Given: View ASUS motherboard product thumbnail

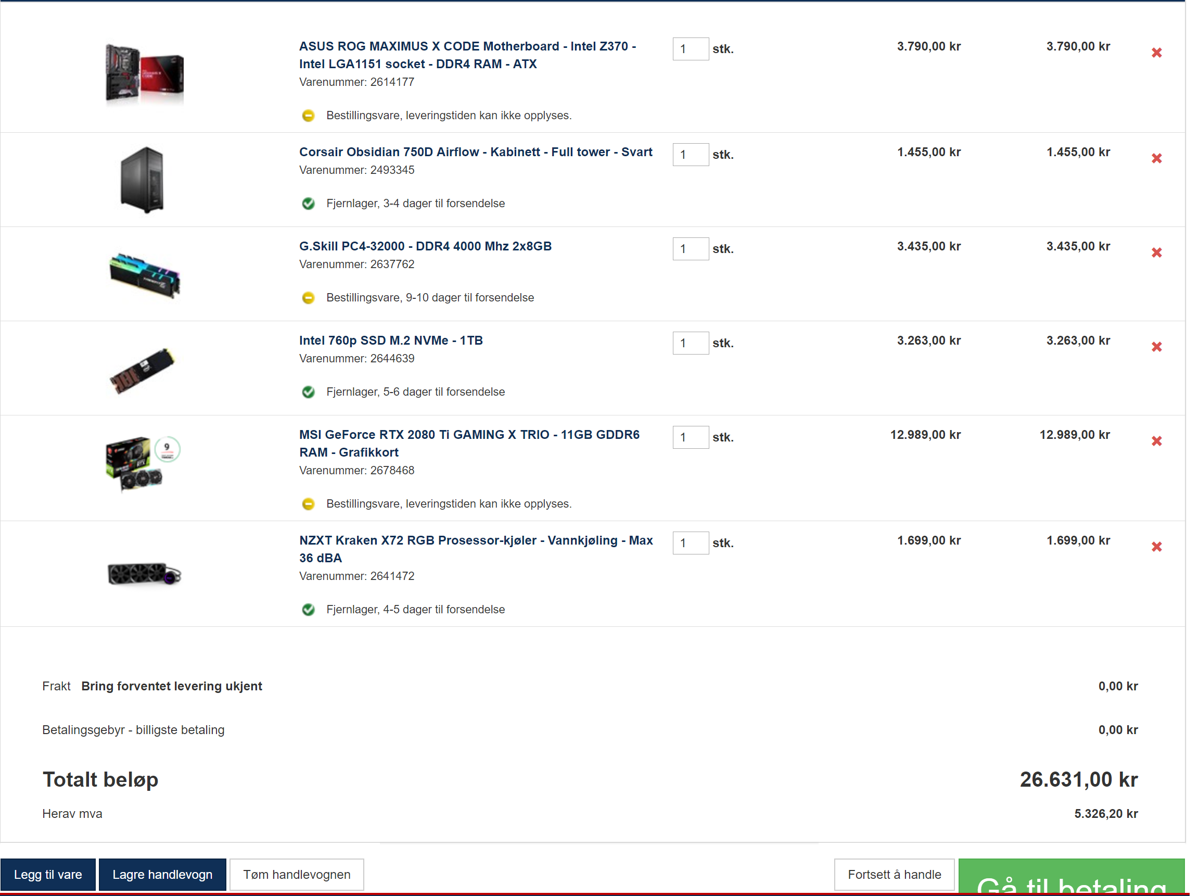Looking at the screenshot, I should point(144,74).
